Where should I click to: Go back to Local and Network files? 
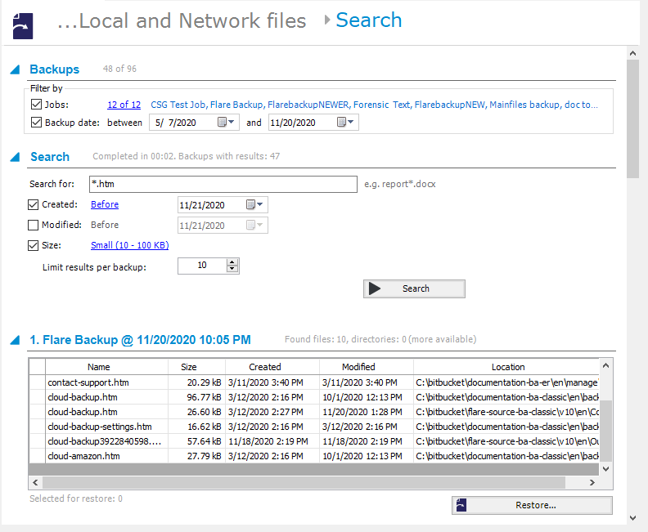[181, 21]
